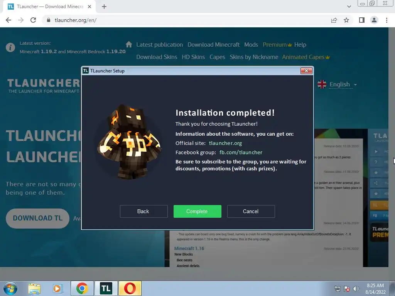Click the TL icon in setup title bar

coord(86,71)
